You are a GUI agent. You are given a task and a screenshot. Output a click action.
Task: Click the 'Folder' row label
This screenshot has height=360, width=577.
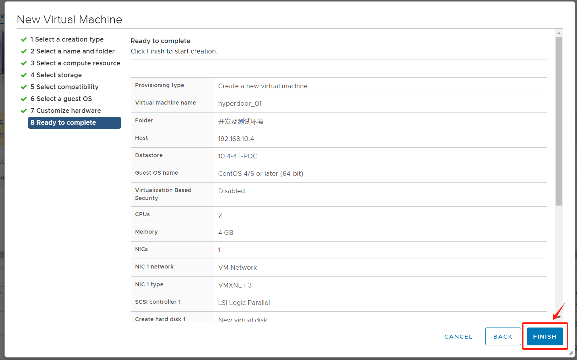point(144,120)
